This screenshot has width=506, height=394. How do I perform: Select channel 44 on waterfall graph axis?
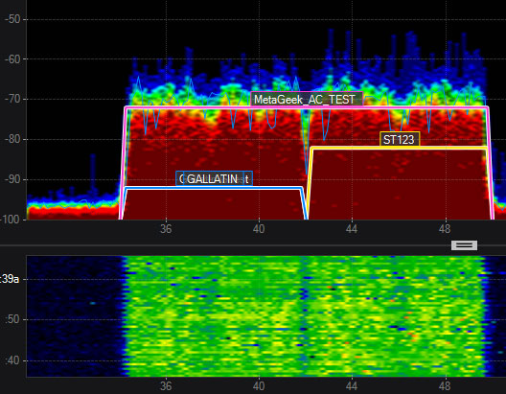pyautogui.click(x=352, y=386)
